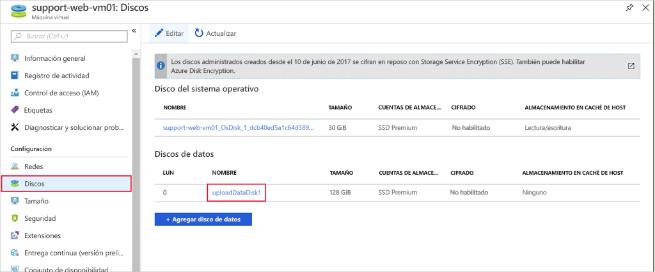Open Seguridad settings
Viewport: 655px width, 272px height.
[x=40, y=218]
